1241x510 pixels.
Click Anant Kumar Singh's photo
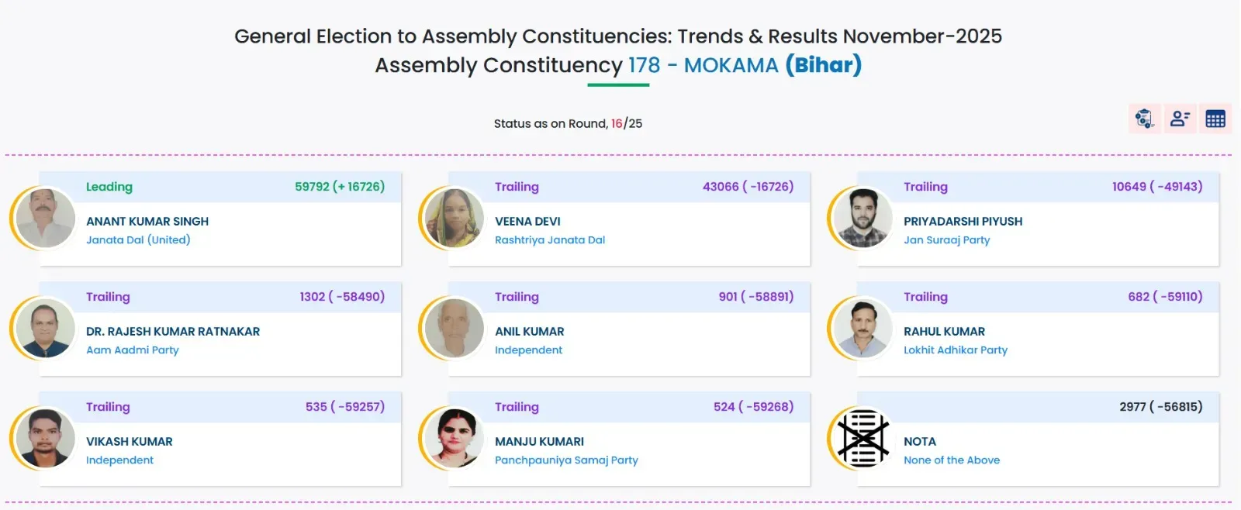click(46, 219)
